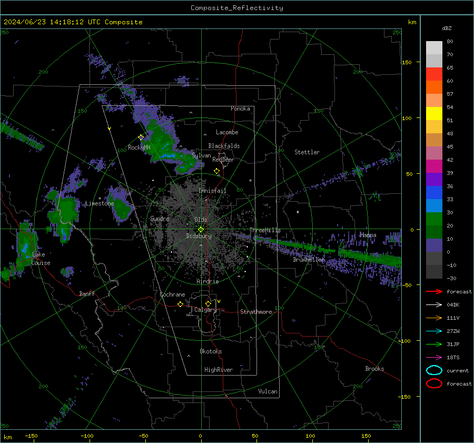Click the dBZ legend heading
Screen dimensions: 474x443
point(447,28)
